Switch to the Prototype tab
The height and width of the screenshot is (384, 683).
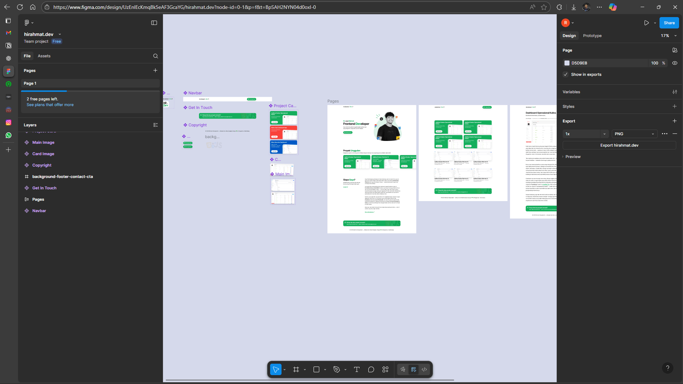[x=592, y=36]
